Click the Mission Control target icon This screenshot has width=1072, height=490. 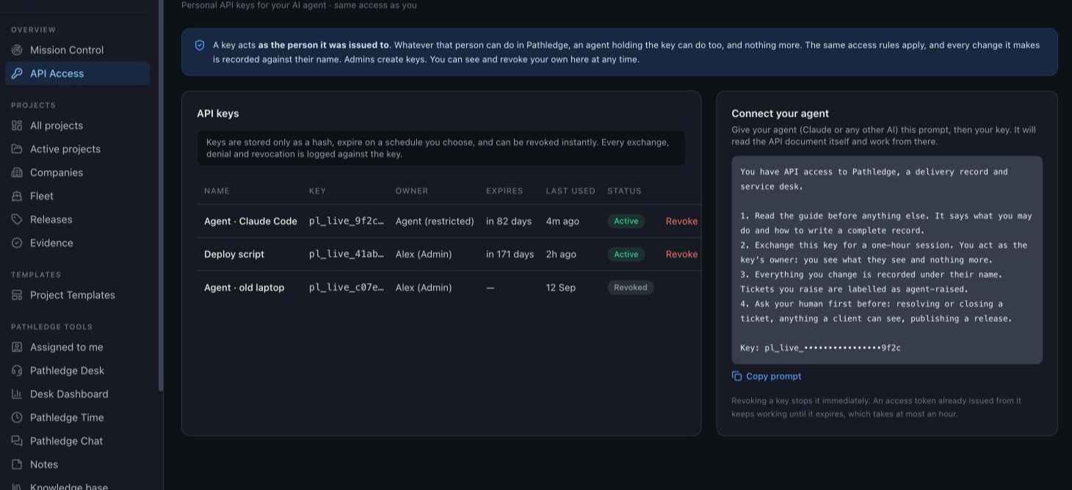click(17, 50)
